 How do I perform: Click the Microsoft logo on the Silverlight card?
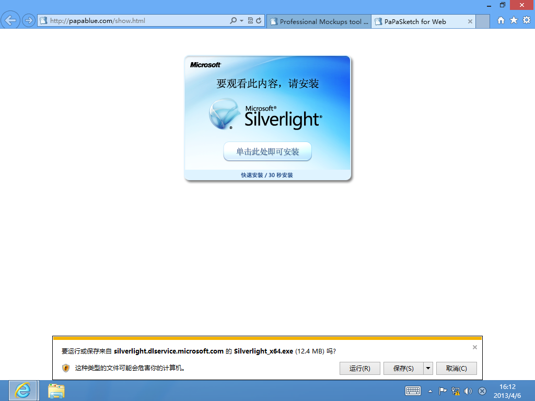click(x=205, y=65)
